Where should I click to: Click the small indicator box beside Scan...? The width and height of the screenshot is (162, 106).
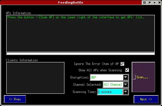134,77
